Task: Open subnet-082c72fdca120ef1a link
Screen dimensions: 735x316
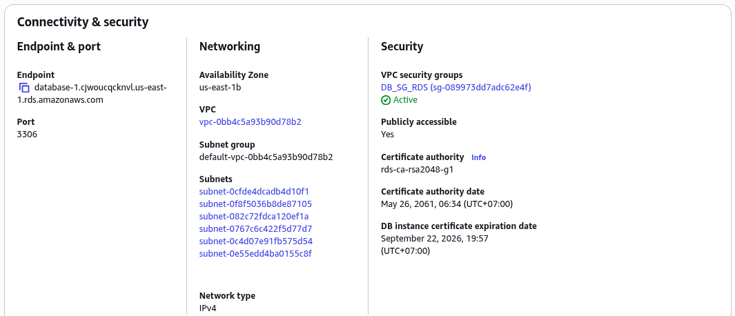Action: (254, 216)
